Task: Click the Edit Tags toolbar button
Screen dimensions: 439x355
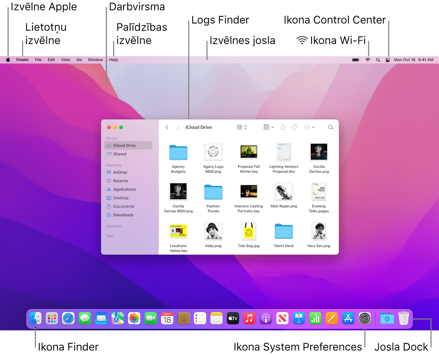Action: 295,127
